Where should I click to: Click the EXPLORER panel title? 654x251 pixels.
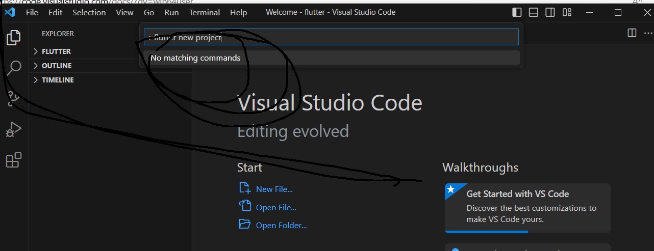tap(58, 34)
